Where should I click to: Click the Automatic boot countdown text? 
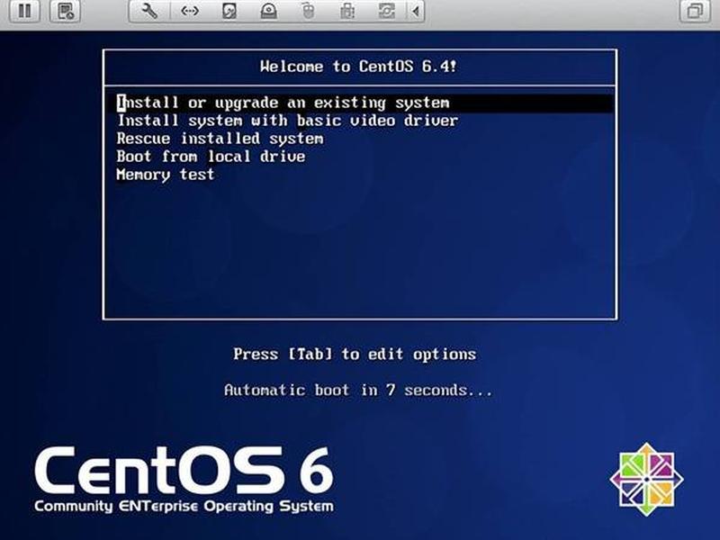358,391
